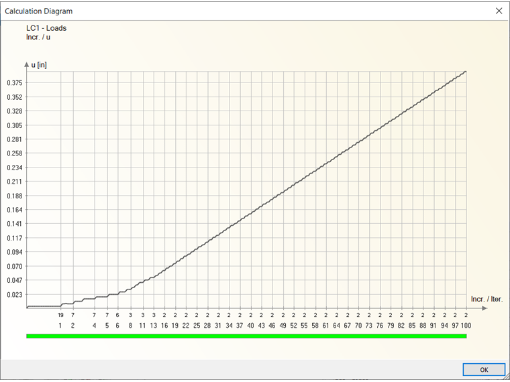
Task: Click increment label 52 on horizontal axis
Action: [x=294, y=326]
